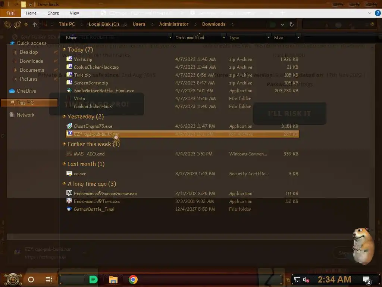Select Pictures in navigation pane
Image resolution: width=382 pixels, height=287 pixels.
[28, 79]
